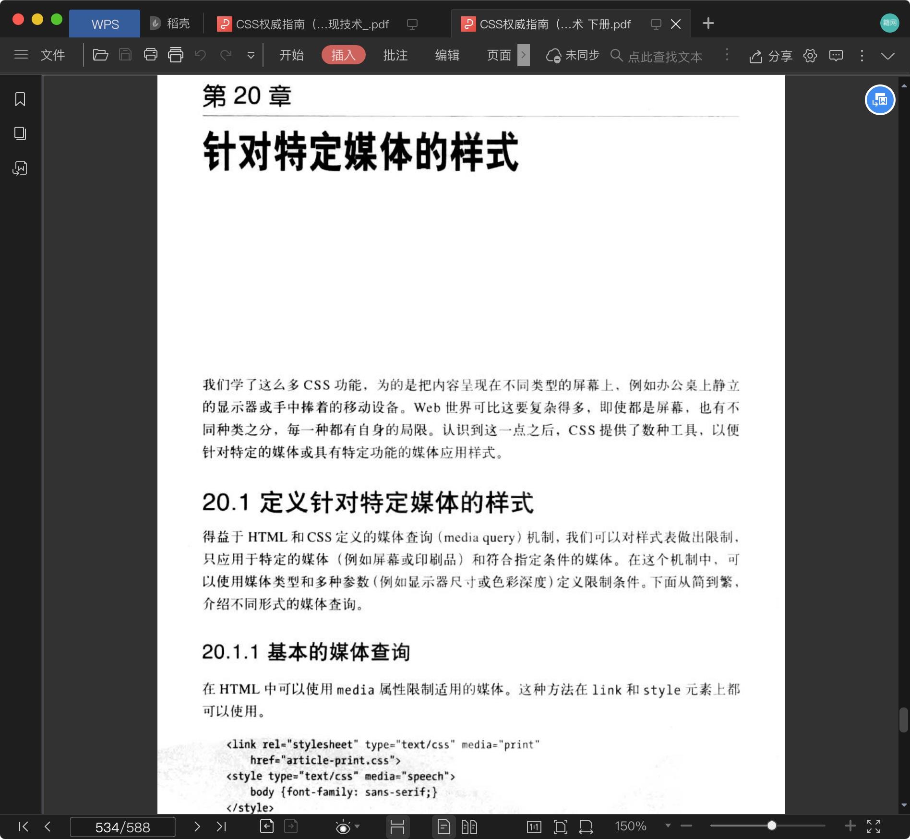Select two-page view
The image size is (910, 839).
[469, 827]
